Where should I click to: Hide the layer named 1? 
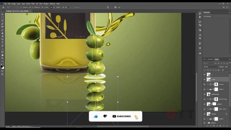tap(205, 75)
